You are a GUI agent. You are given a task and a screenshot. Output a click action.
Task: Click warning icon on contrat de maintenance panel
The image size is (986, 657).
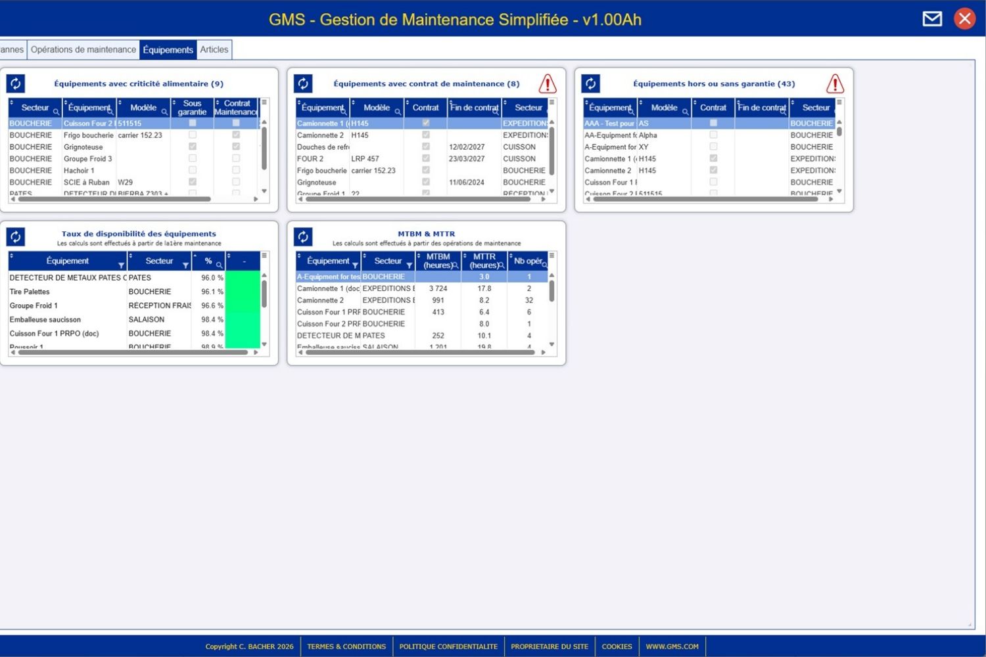click(547, 84)
